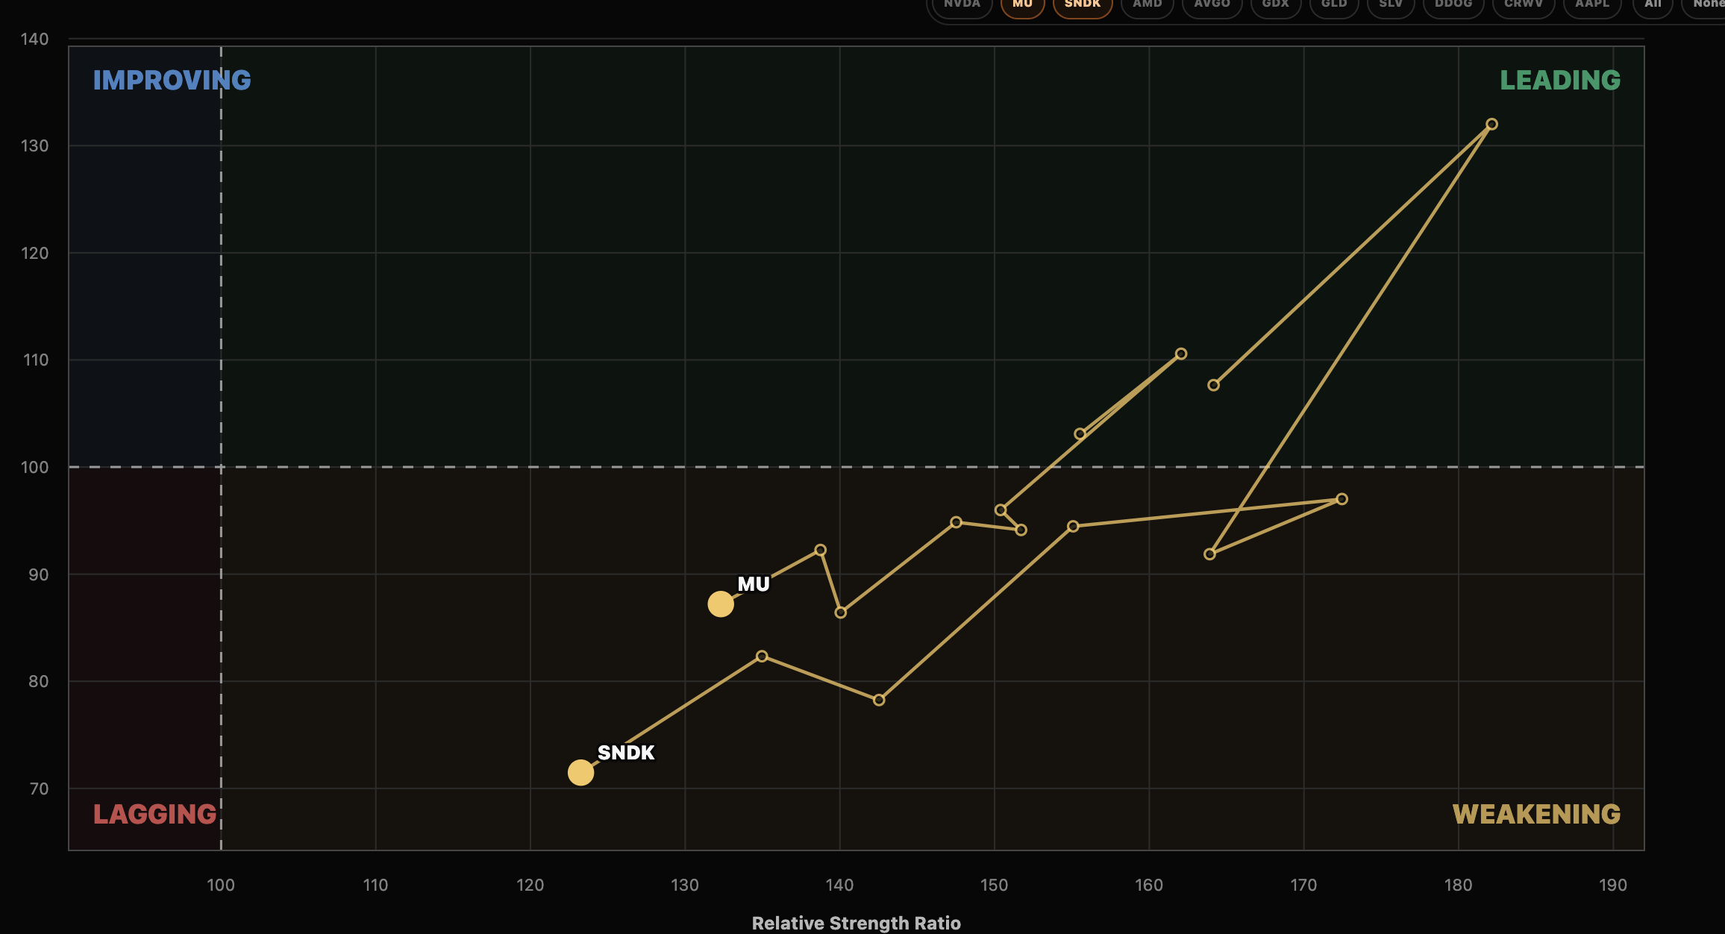1725x934 pixels.
Task: Click the MU label on the chart
Action: click(x=754, y=584)
